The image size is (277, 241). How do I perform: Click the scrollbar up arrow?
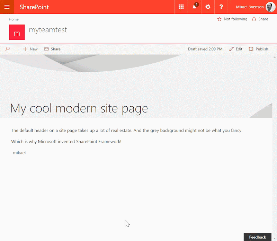[x=275, y=57]
